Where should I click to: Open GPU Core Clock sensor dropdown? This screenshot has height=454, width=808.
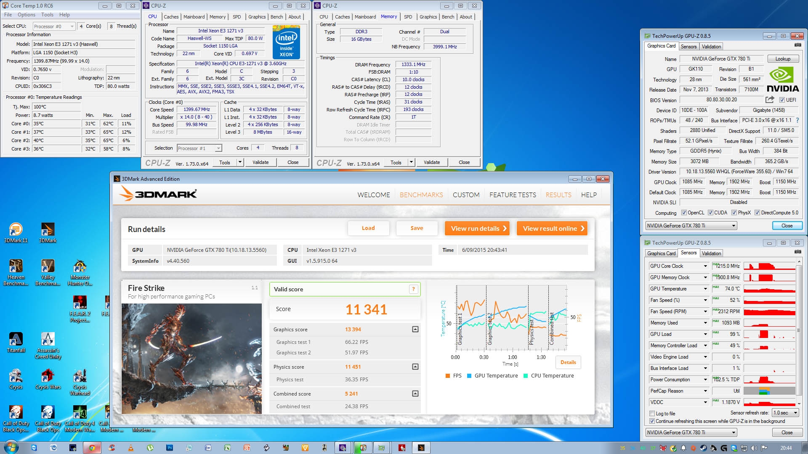(706, 266)
